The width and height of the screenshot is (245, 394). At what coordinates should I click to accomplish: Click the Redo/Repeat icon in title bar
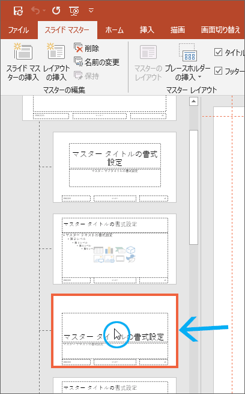click(x=56, y=11)
